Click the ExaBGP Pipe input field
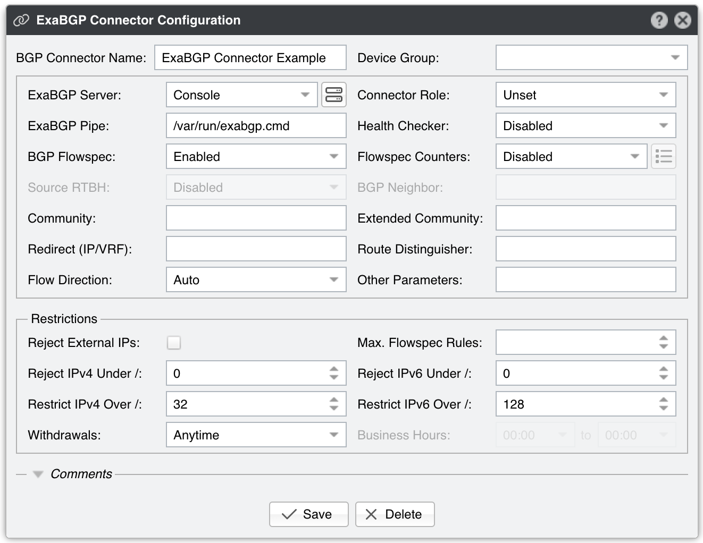The width and height of the screenshot is (703, 543). click(x=256, y=126)
